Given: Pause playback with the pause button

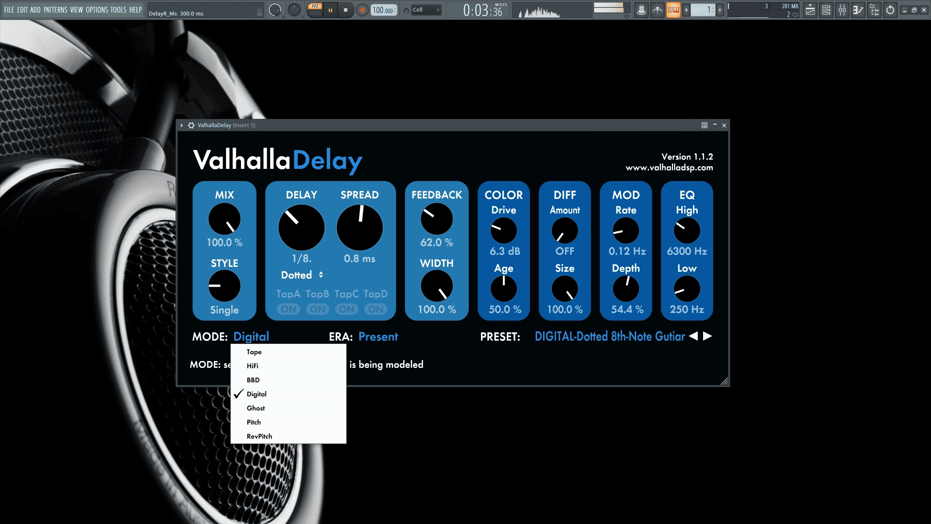Looking at the screenshot, I should click(x=330, y=10).
